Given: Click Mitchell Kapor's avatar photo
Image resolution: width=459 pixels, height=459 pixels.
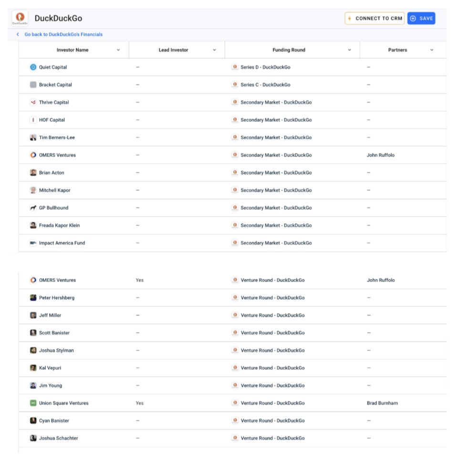Looking at the screenshot, I should coord(33,190).
